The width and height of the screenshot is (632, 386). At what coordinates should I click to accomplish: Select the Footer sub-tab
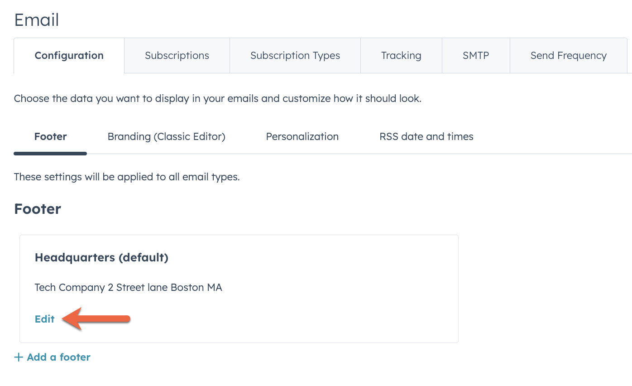coord(50,136)
